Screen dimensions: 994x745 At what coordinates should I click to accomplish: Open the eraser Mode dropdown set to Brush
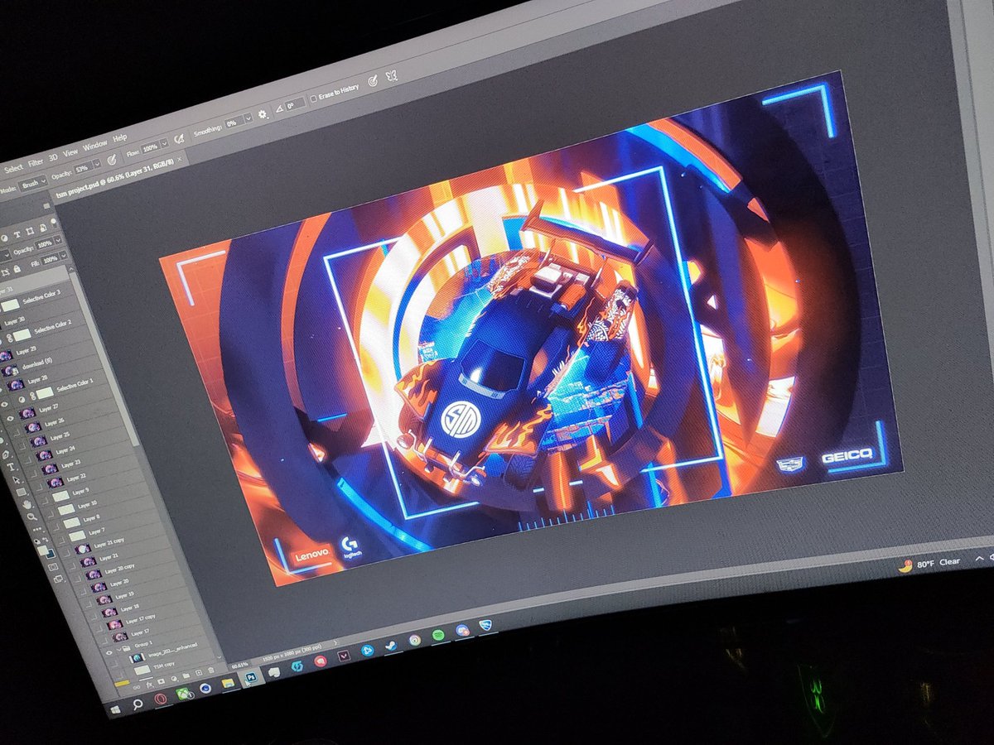(33, 184)
